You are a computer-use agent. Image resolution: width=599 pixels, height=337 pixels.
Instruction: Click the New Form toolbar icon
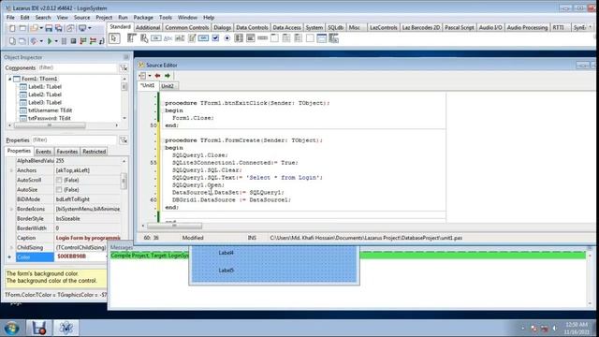pos(22,28)
